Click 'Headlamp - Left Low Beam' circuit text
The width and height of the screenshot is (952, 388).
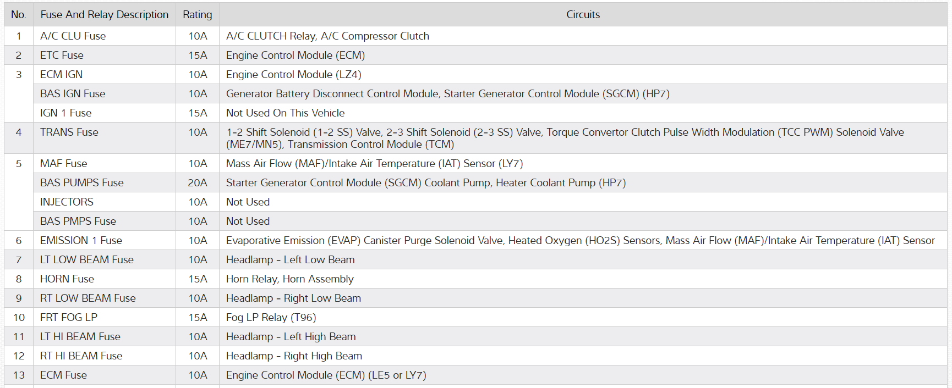click(x=290, y=260)
